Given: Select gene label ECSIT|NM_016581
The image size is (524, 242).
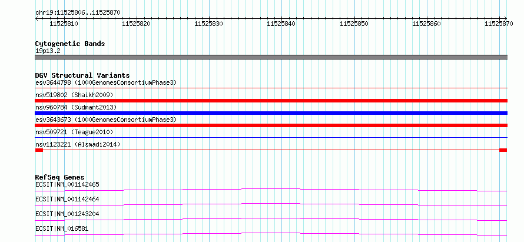Looking at the screenshot, I should pyautogui.click(x=62, y=228).
